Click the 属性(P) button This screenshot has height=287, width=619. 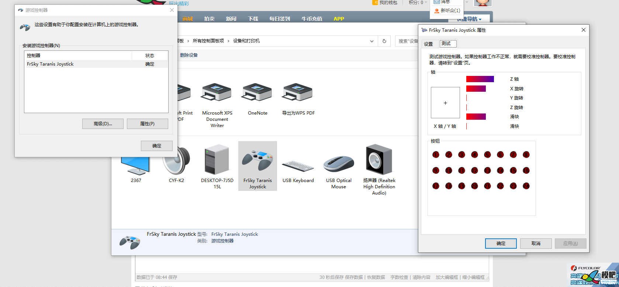click(x=147, y=124)
